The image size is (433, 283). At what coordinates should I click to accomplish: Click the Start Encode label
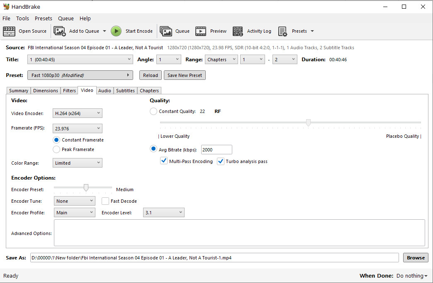point(139,31)
